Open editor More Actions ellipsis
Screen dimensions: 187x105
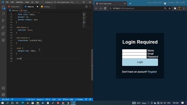point(90,6)
